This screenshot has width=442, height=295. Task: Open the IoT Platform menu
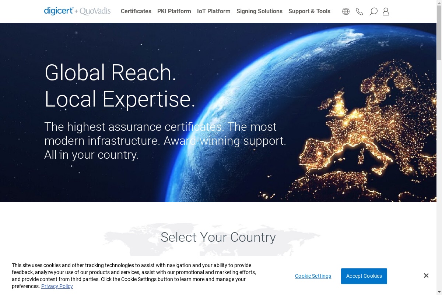pos(214,11)
